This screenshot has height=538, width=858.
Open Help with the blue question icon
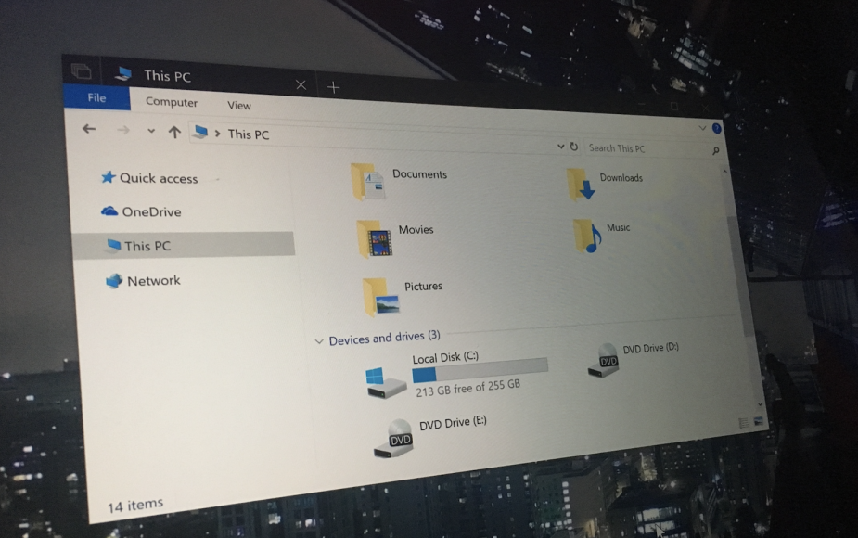pos(716,129)
